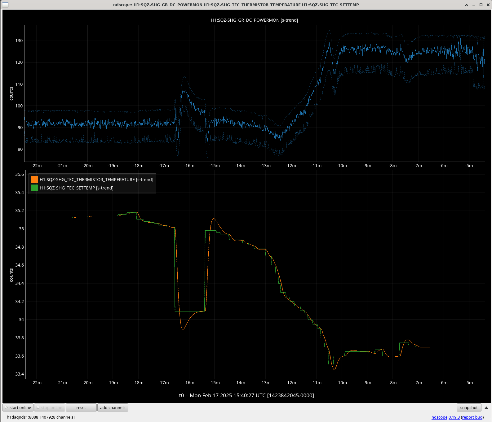Click orange swatch for THERMISTOR_TEMPERATURE legend entry
The height and width of the screenshot is (422, 492).
34,179
